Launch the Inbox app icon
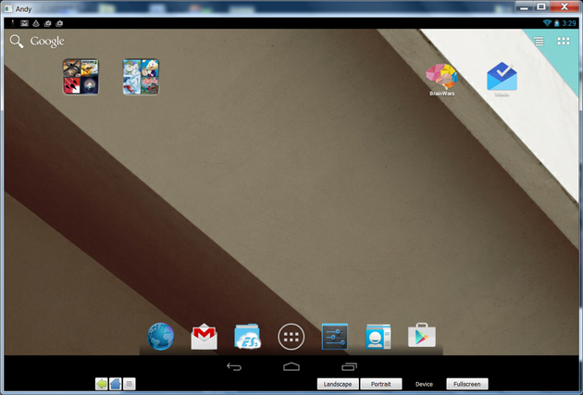Screen dimensions: 583x395 click(502, 77)
